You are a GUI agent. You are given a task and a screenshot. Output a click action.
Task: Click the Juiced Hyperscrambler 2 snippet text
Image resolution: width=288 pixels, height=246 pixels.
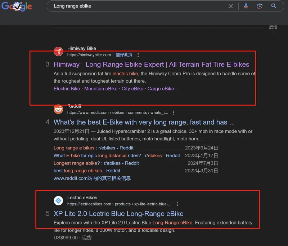click(x=153, y=135)
